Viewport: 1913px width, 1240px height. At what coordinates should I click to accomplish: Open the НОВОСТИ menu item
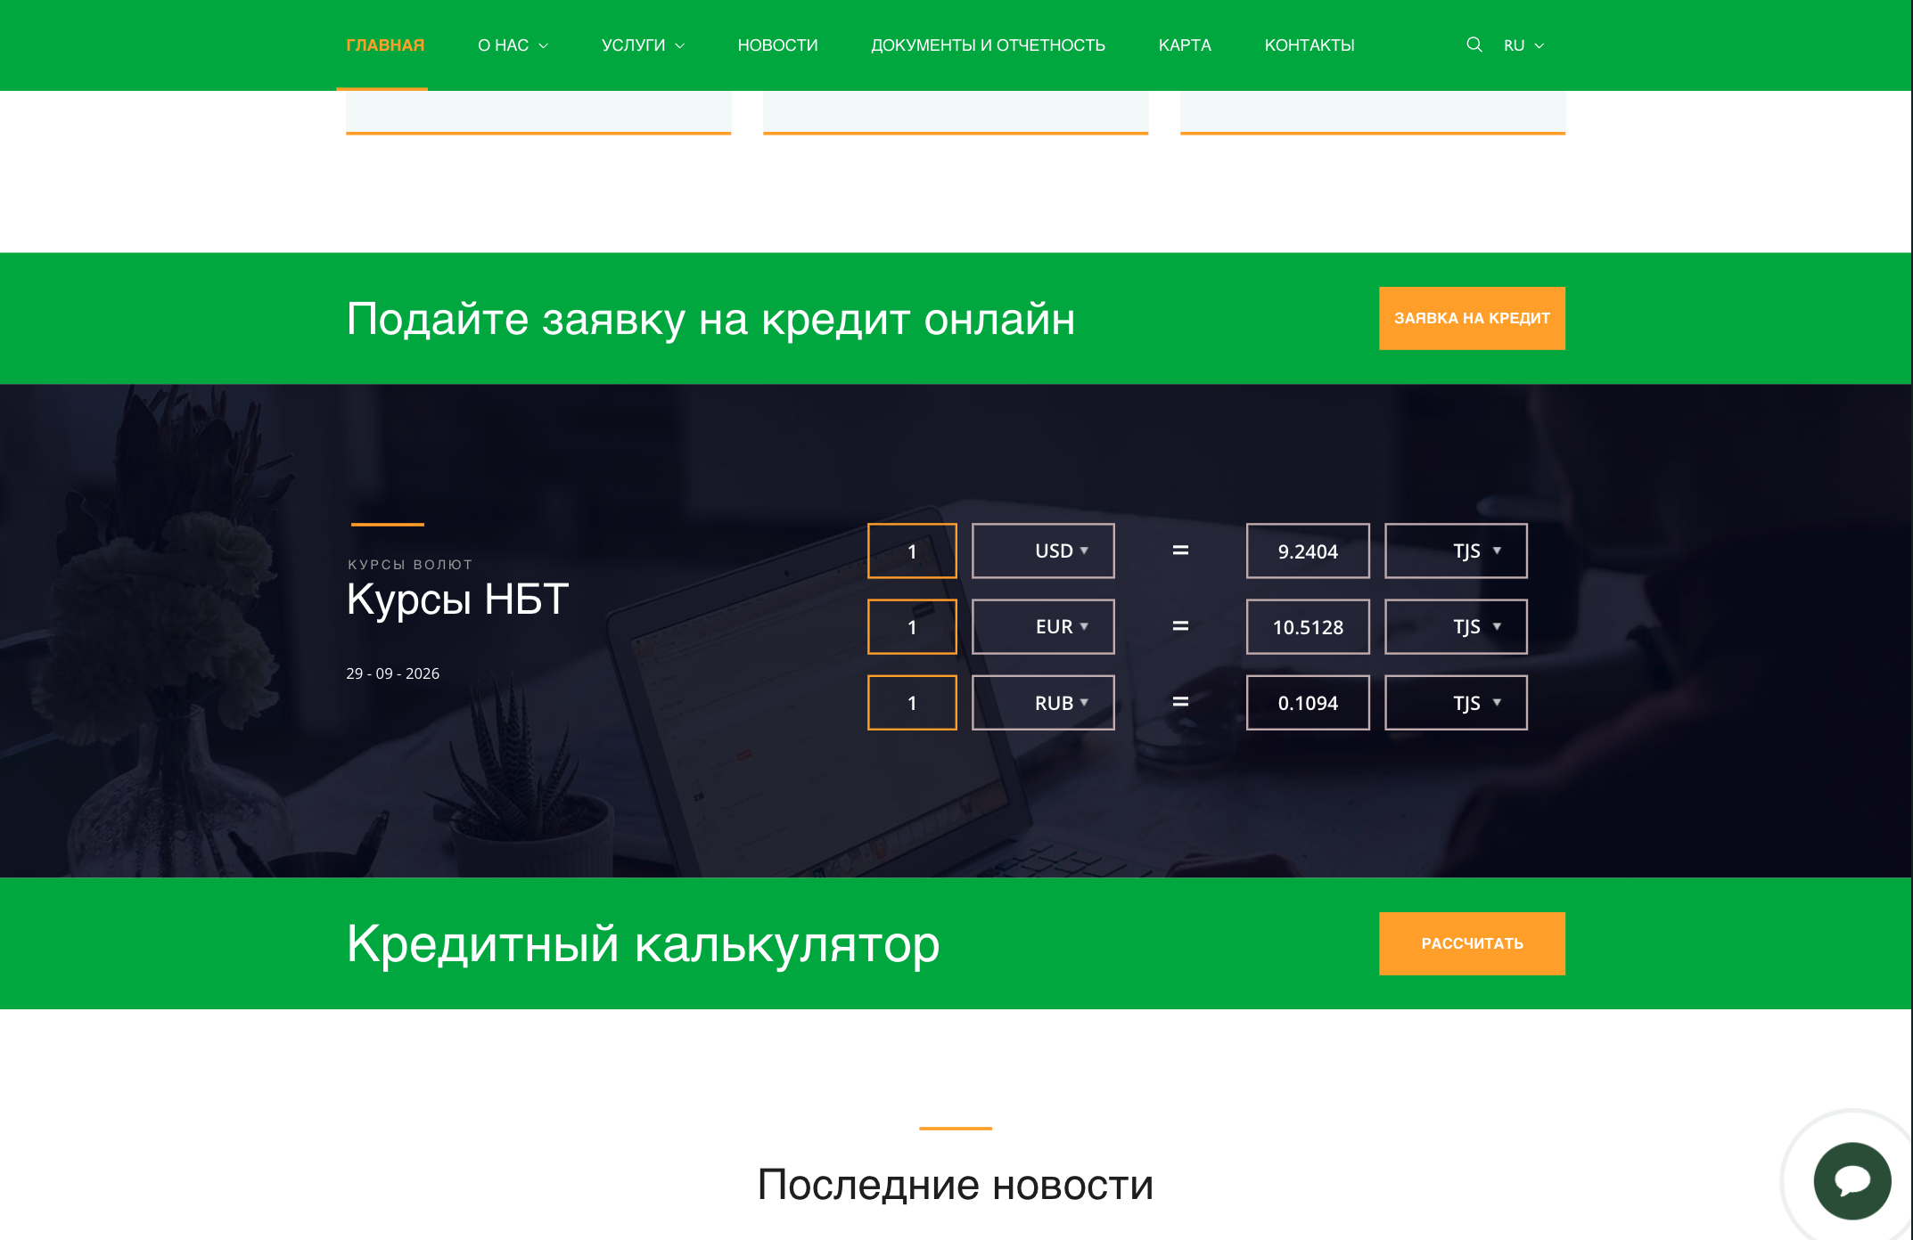[777, 45]
